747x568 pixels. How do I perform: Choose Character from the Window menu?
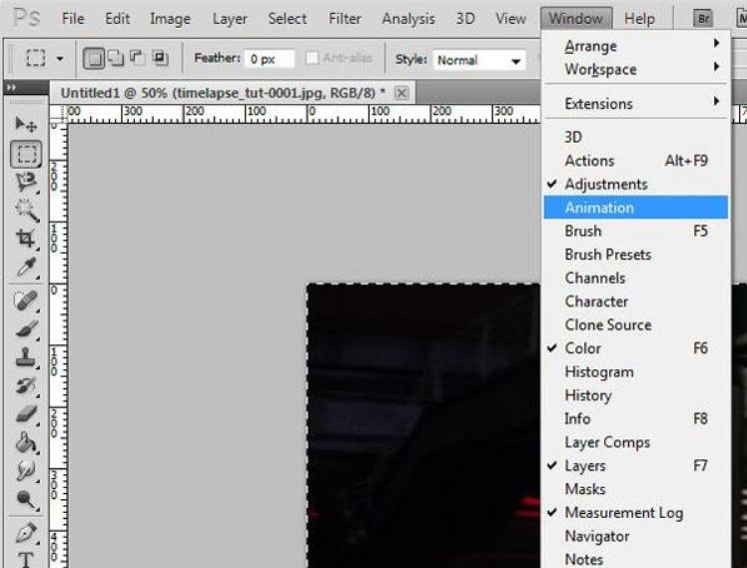(636, 301)
